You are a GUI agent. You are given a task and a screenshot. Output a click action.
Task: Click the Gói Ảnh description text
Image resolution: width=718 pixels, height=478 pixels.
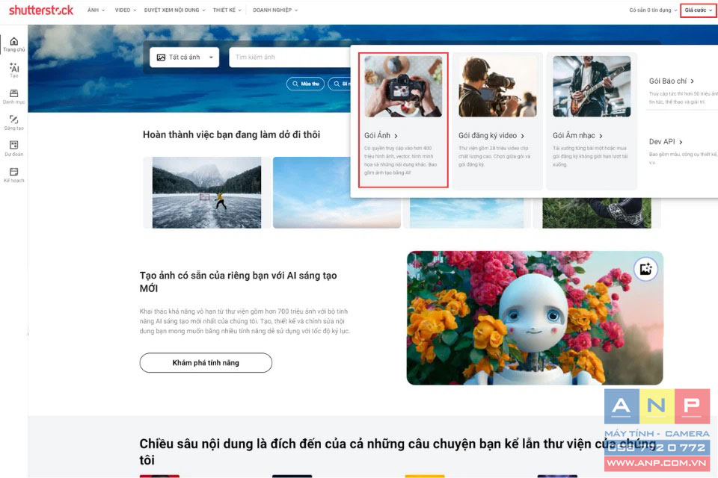tap(401, 161)
